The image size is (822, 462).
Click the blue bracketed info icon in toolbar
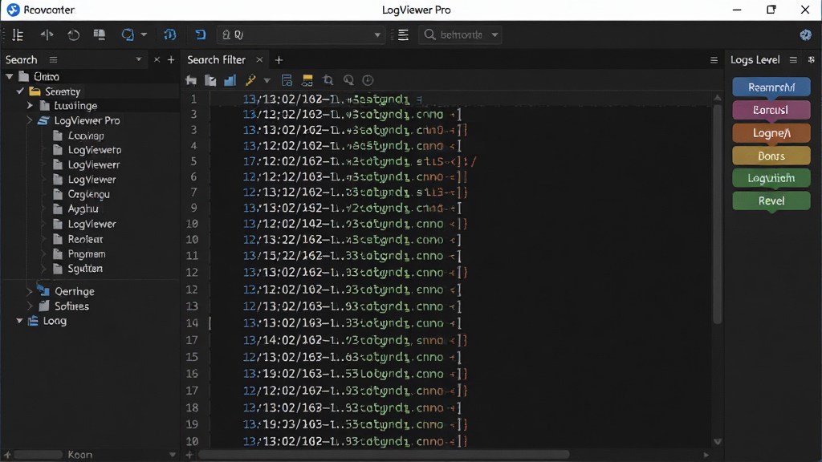tap(170, 35)
